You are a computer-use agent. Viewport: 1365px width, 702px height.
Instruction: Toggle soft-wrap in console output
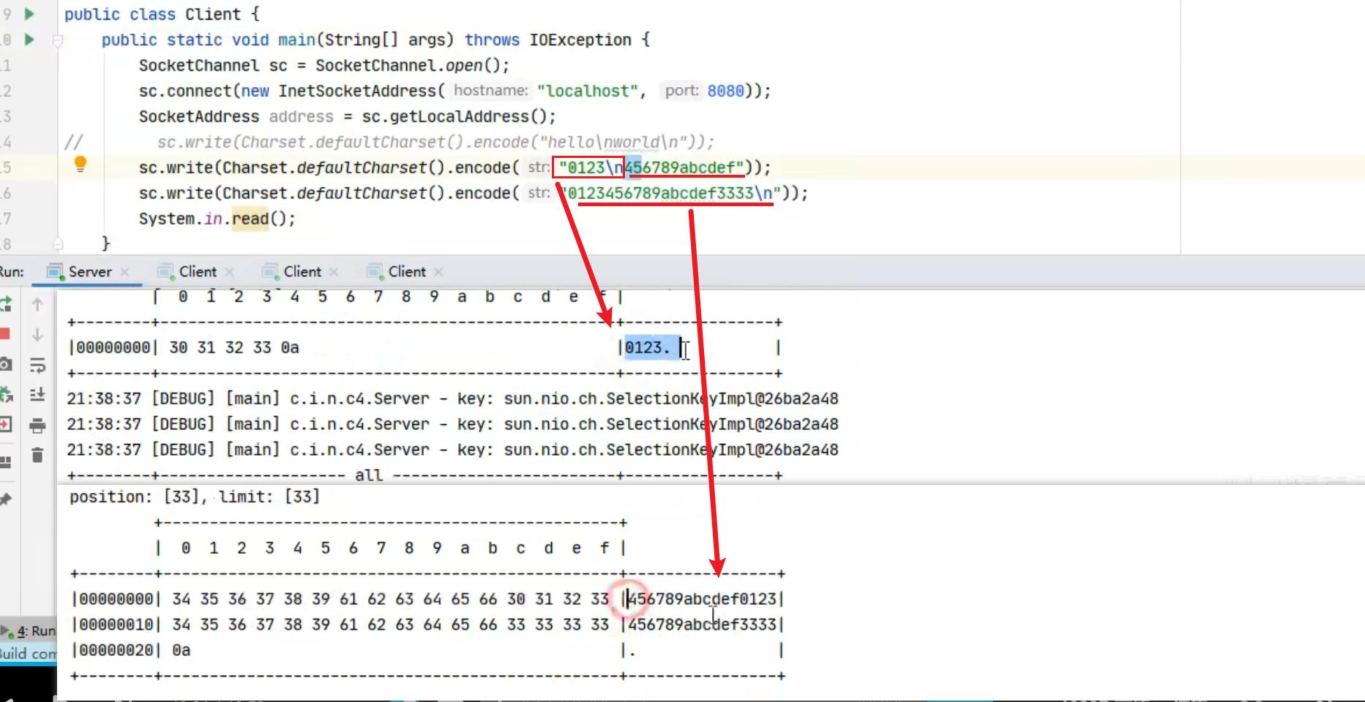click(37, 365)
